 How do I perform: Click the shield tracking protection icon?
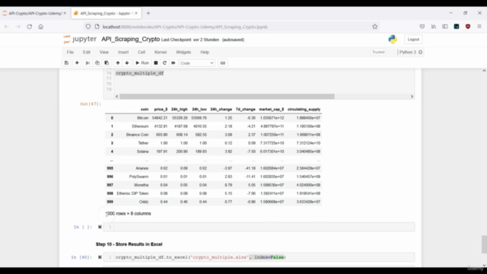(x=88, y=27)
